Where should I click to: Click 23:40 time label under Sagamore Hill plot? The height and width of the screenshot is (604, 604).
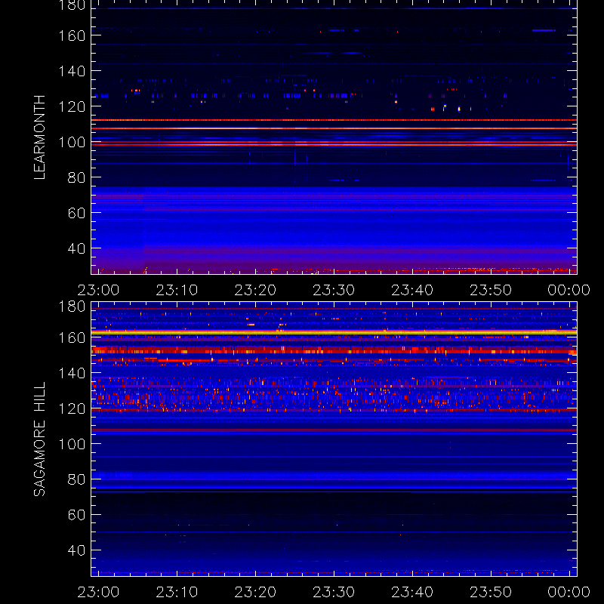pyautogui.click(x=412, y=592)
